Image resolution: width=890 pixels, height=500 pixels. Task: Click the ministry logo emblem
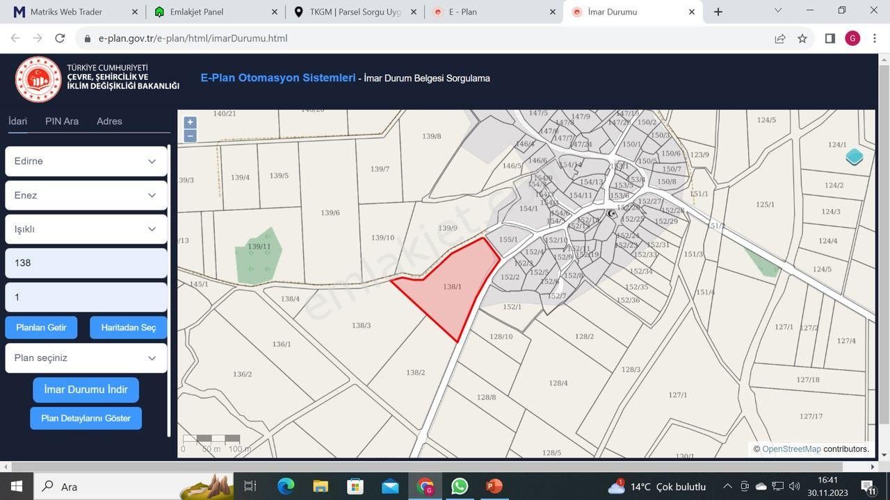(38, 79)
